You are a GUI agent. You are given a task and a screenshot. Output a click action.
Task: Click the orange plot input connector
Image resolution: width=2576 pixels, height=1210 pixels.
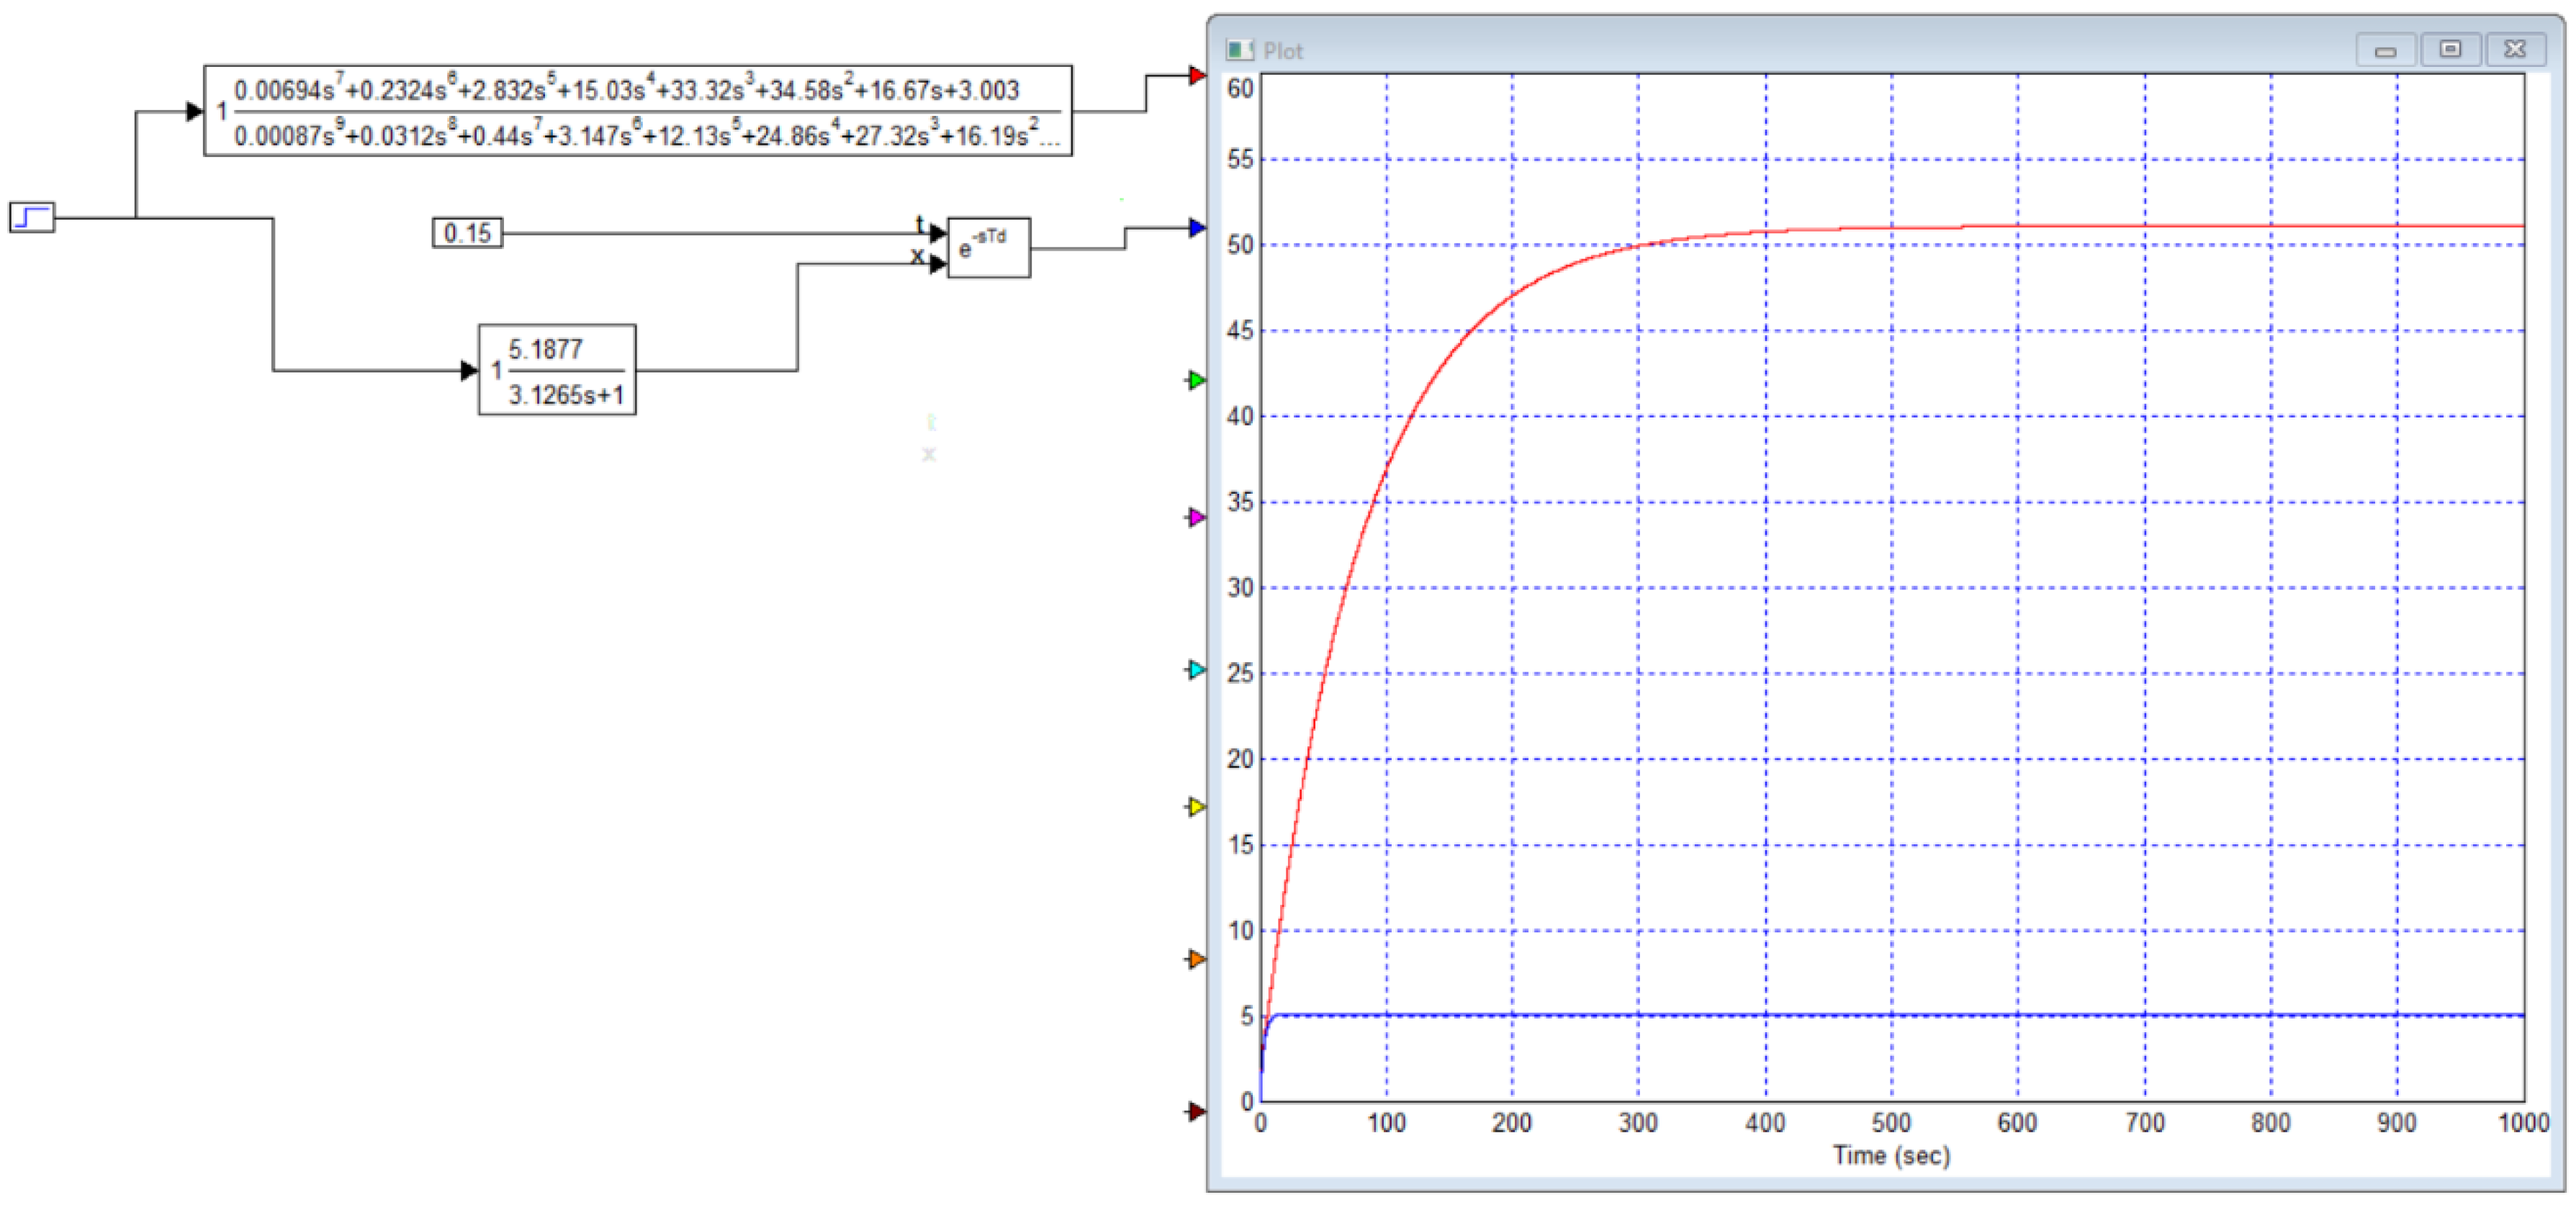(1196, 959)
